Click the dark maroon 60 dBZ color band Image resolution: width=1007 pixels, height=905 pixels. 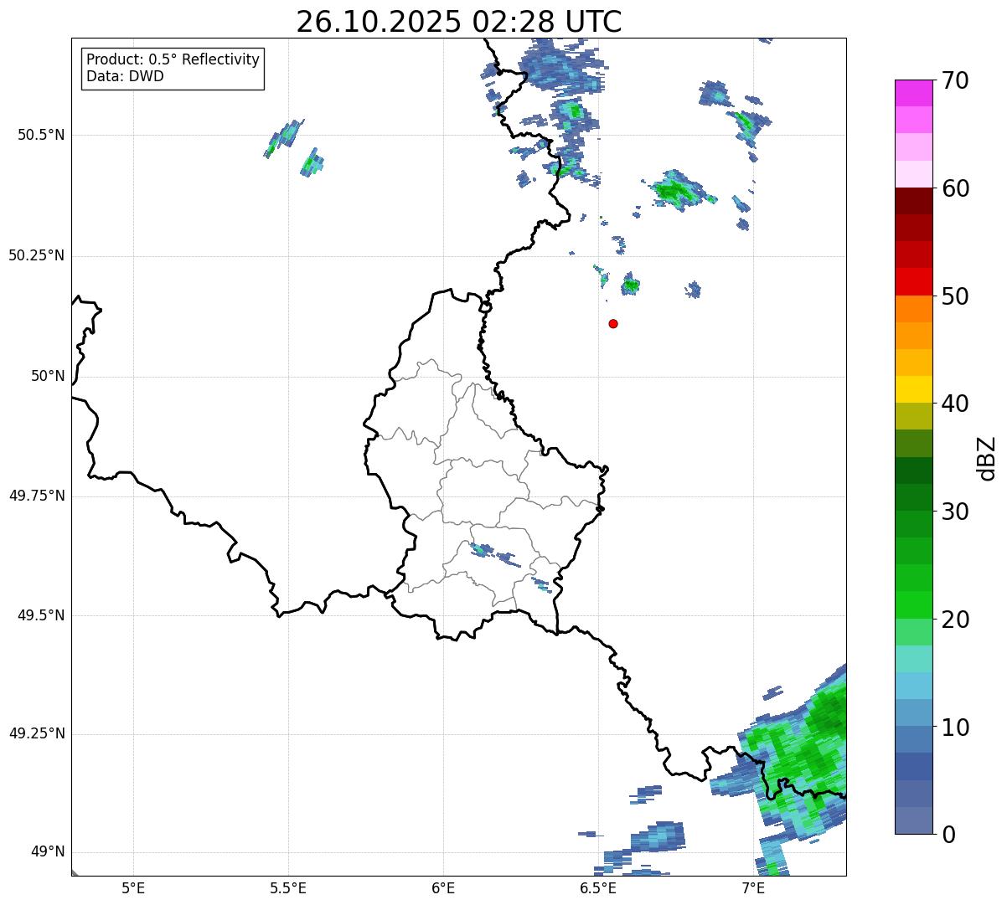[913, 201]
